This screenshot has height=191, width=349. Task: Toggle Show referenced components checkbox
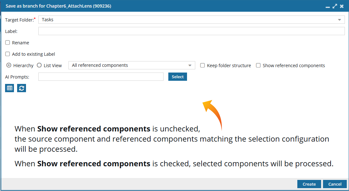coord(258,65)
